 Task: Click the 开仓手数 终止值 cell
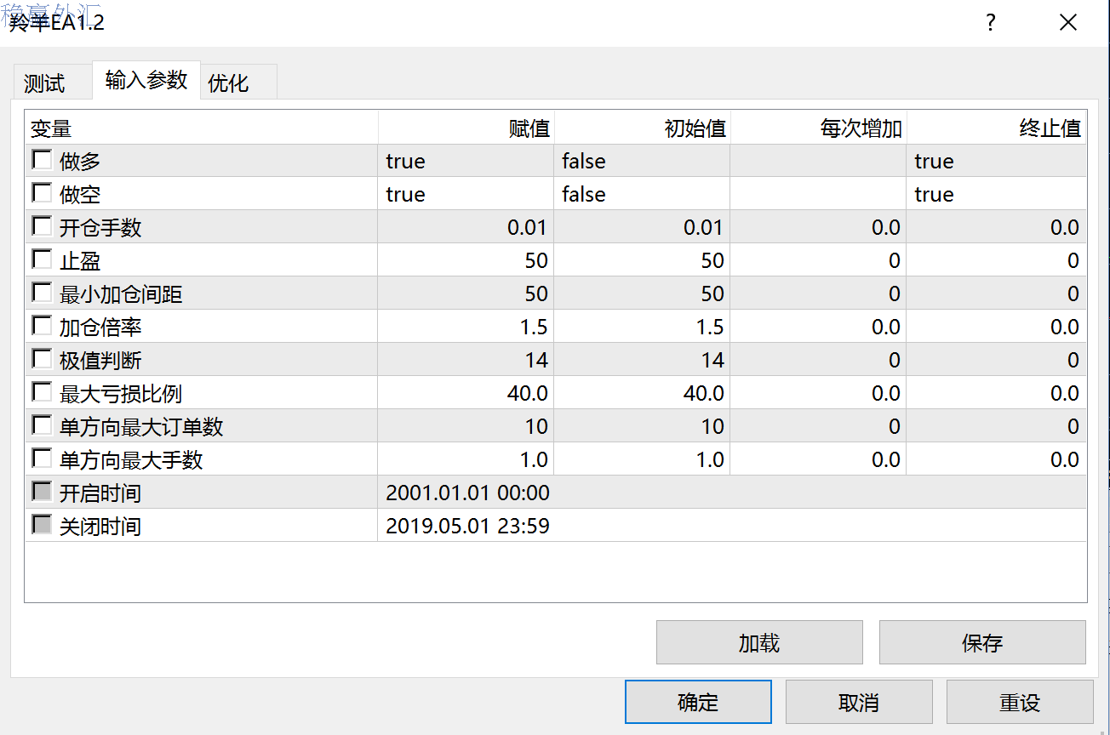pos(997,227)
